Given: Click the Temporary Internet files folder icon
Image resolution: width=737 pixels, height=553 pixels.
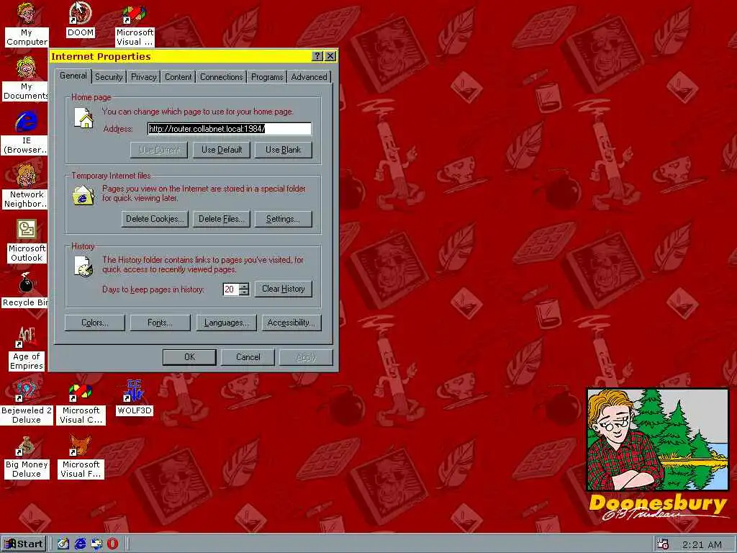Looking at the screenshot, I should tap(83, 195).
